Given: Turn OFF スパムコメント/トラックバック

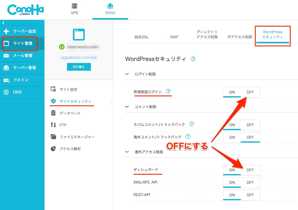Looking at the screenshot, I should pyautogui.click(x=250, y=125).
